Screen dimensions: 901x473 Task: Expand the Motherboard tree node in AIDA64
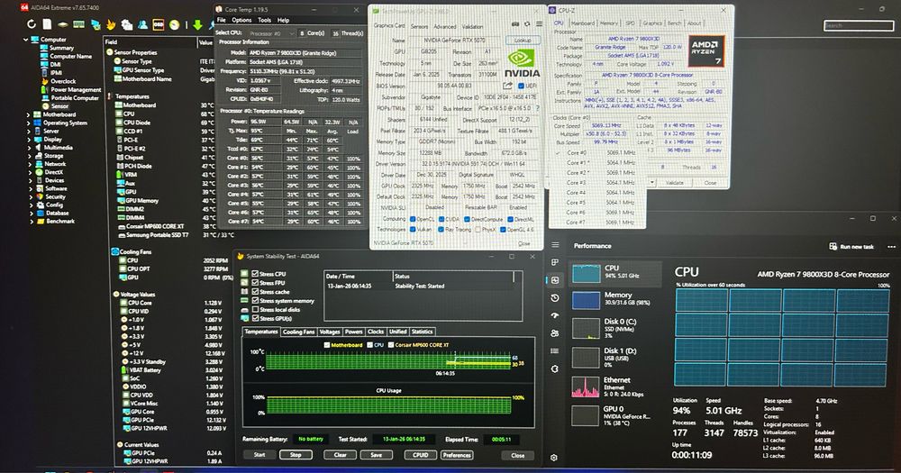pos(29,114)
